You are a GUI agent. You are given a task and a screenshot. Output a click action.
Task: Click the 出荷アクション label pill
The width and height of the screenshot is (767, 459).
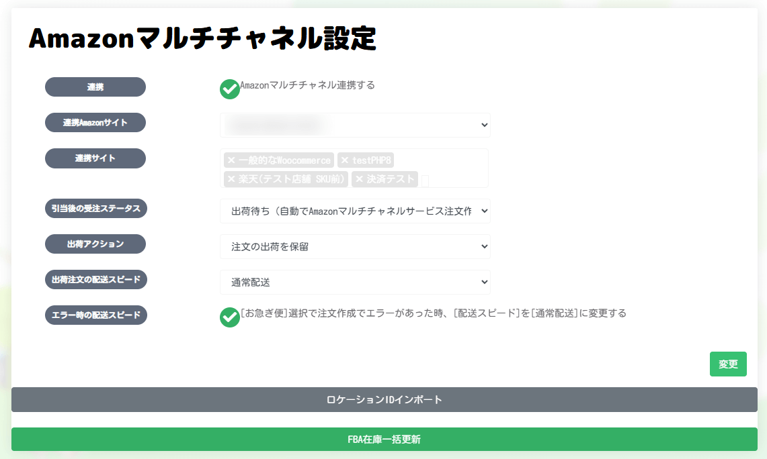pyautogui.click(x=95, y=244)
